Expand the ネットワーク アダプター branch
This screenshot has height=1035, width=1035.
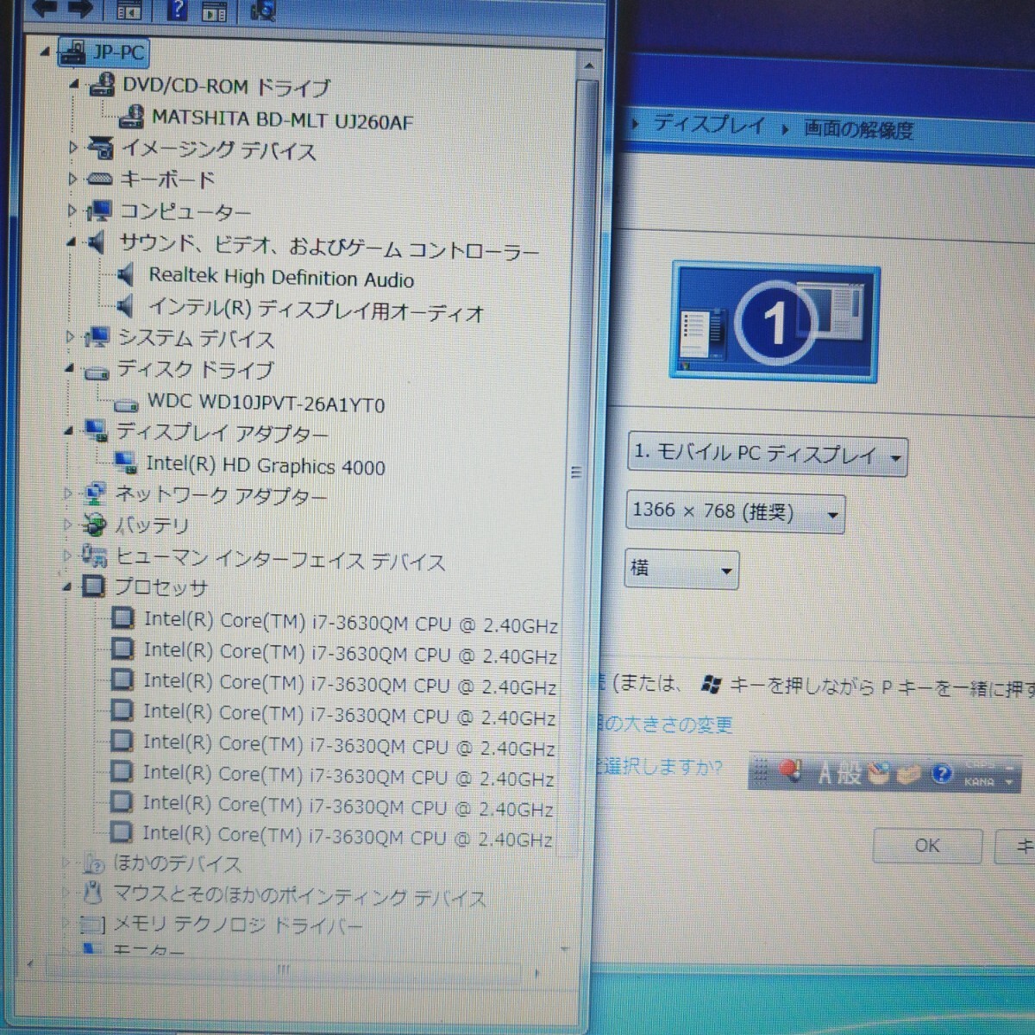68,494
